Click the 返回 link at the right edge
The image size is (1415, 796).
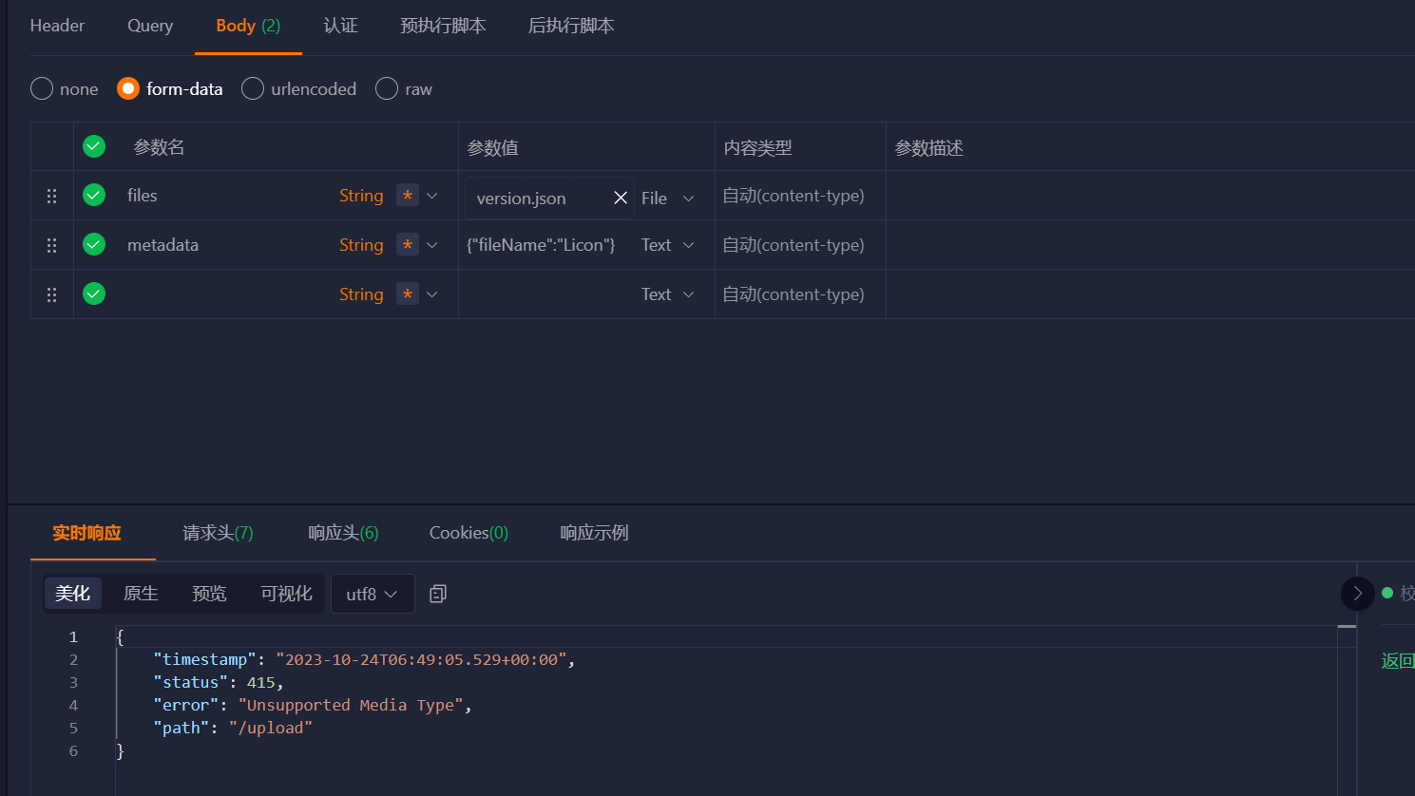(1398, 661)
